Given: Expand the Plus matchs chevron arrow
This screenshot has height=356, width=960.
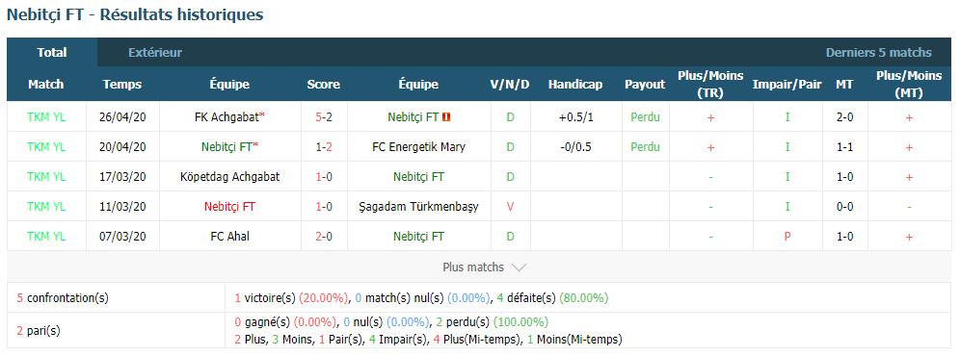Looking at the screenshot, I should click(x=519, y=267).
